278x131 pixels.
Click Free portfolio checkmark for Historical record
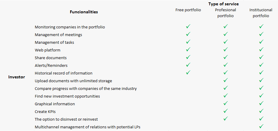(x=188, y=73)
